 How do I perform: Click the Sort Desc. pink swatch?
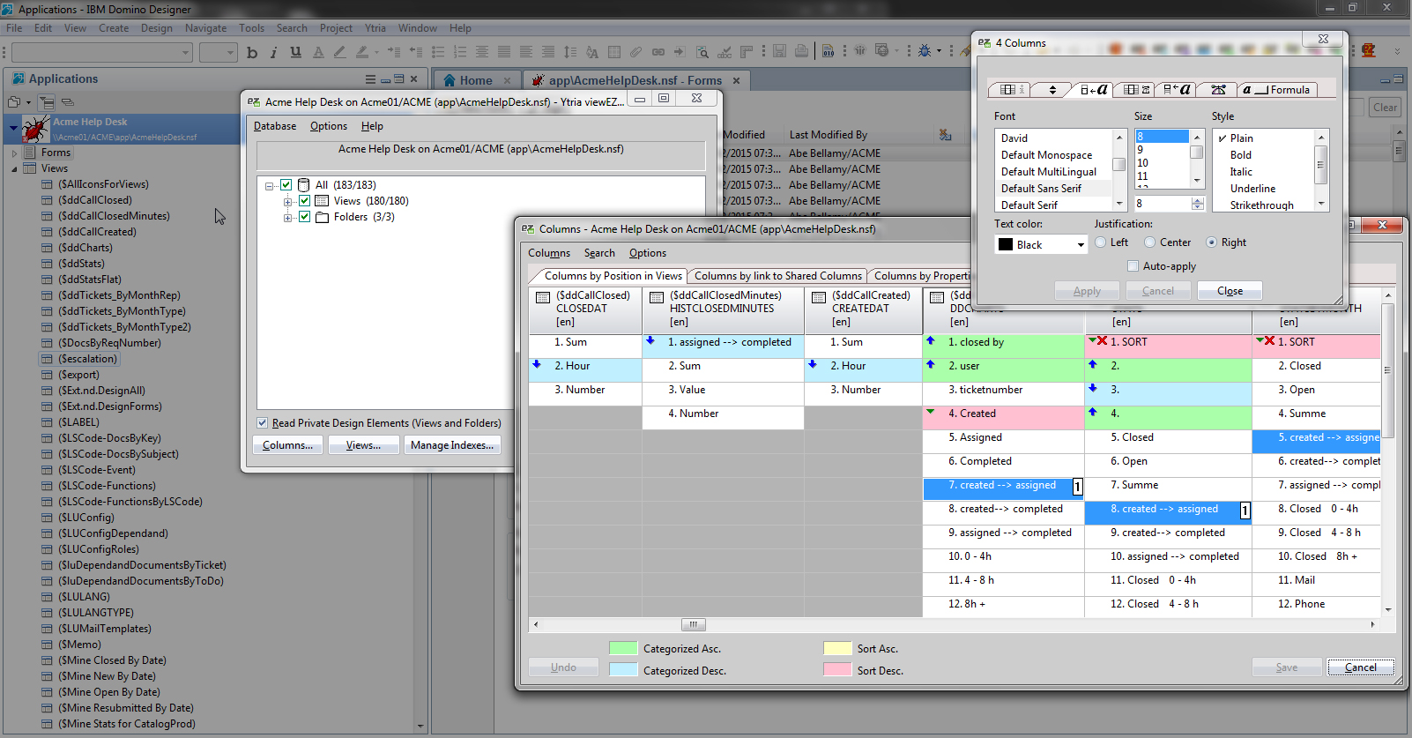tap(837, 670)
